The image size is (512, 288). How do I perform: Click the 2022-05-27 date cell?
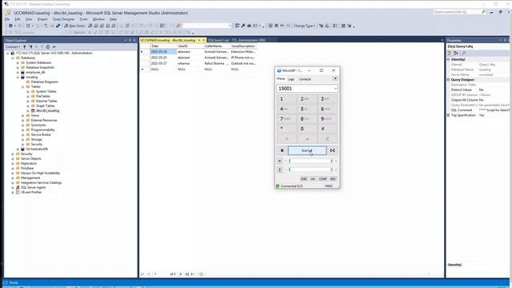163,63
